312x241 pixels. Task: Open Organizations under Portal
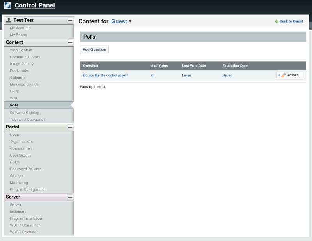click(x=22, y=141)
